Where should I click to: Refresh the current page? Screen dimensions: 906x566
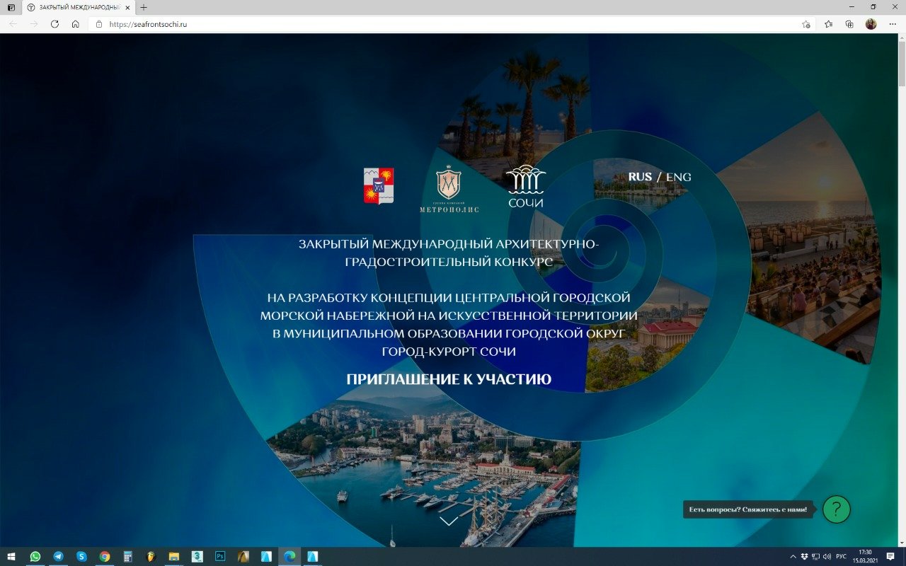[x=55, y=24]
